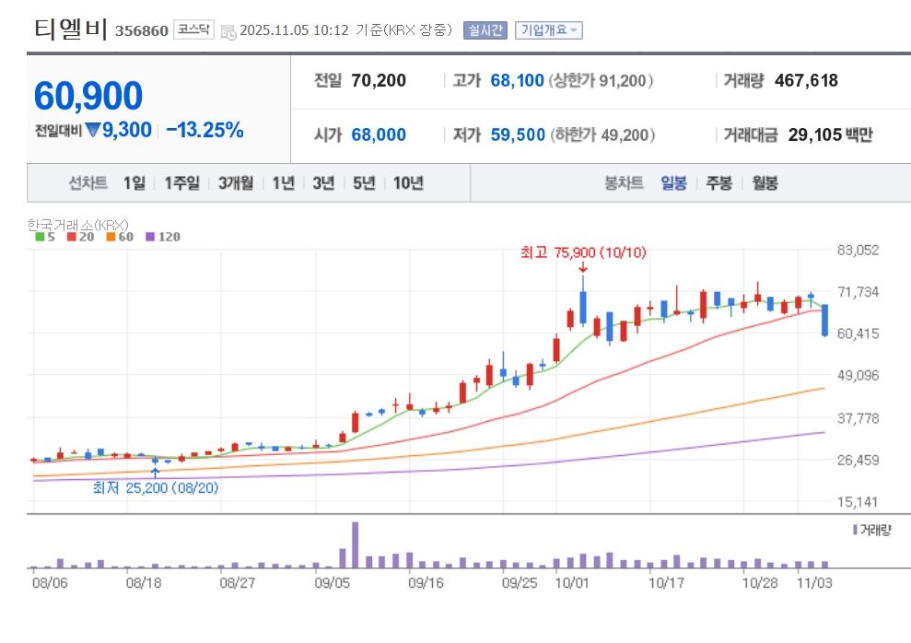The width and height of the screenshot is (911, 643).
Task: Click the blue arrow at the 25,200 low marker
Action: click(x=155, y=473)
